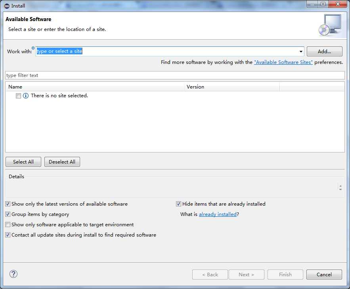Click the Cancel button
The width and height of the screenshot is (350, 289).
tap(324, 274)
